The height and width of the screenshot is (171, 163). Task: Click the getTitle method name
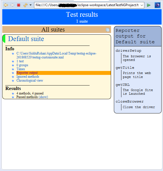125,68
